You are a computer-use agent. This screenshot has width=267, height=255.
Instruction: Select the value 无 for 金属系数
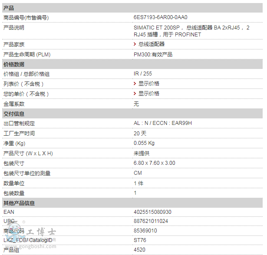[136, 104]
